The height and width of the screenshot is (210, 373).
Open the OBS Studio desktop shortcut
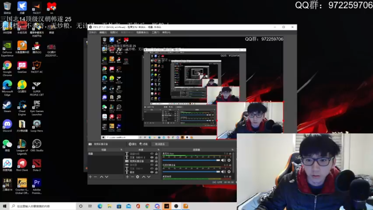click(37, 146)
